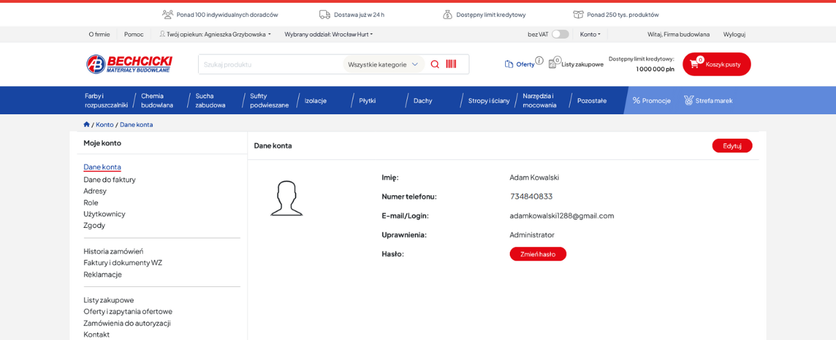
Task: Open Farby i rozpuszczalniki category
Action: (106, 101)
